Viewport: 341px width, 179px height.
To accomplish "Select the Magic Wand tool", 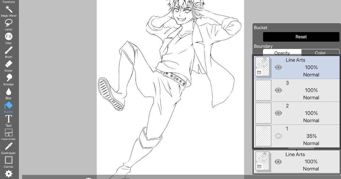I will click(x=9, y=10).
